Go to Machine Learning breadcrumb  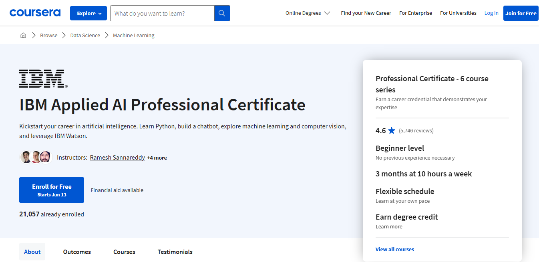click(134, 35)
